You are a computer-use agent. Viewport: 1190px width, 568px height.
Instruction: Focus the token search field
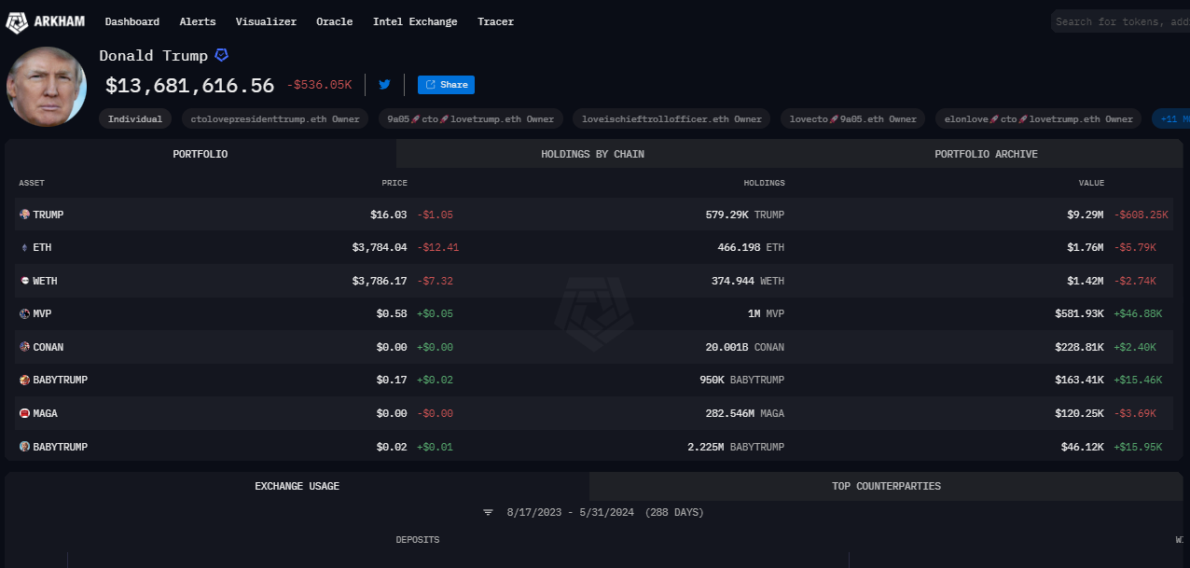[1120, 21]
